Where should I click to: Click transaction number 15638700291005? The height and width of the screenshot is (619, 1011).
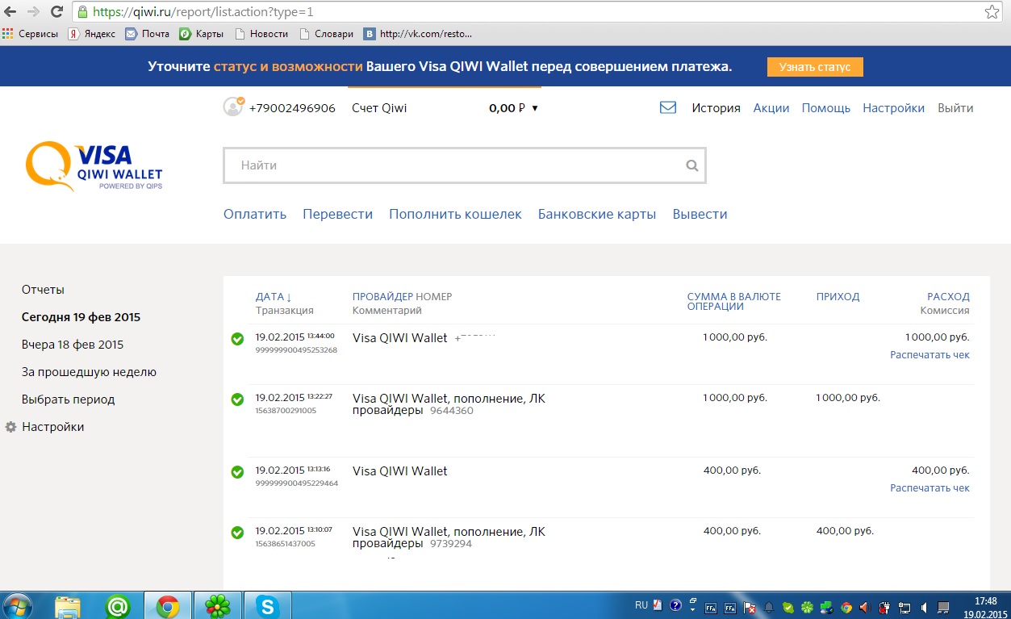coord(286,410)
